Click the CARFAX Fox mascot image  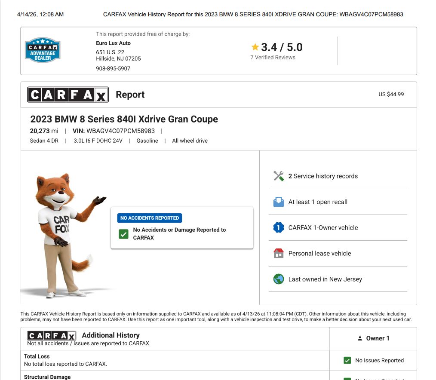click(64, 234)
